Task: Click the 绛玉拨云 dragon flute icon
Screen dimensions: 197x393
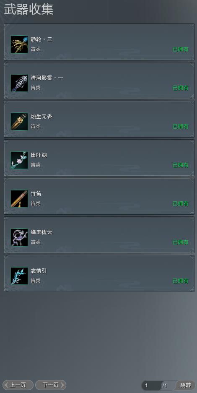Action: [x=19, y=237]
